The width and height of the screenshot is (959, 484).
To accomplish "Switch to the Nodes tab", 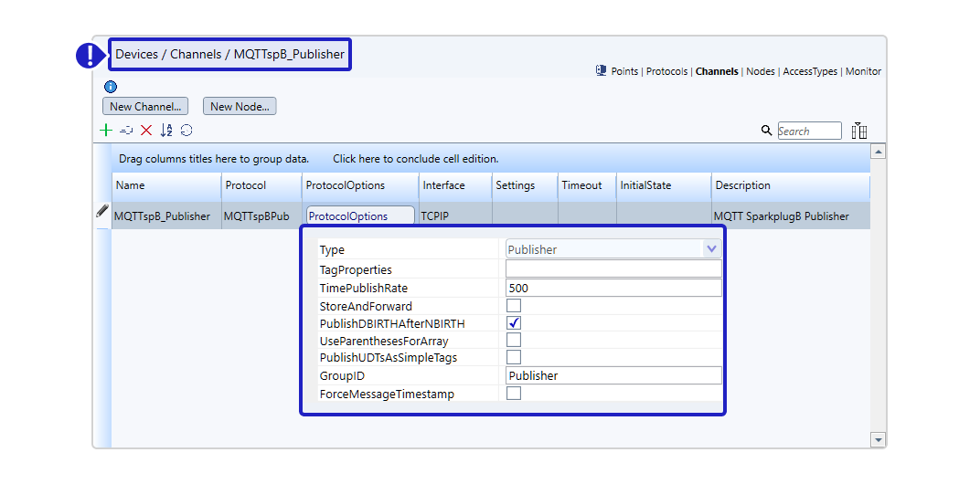I will tap(760, 71).
